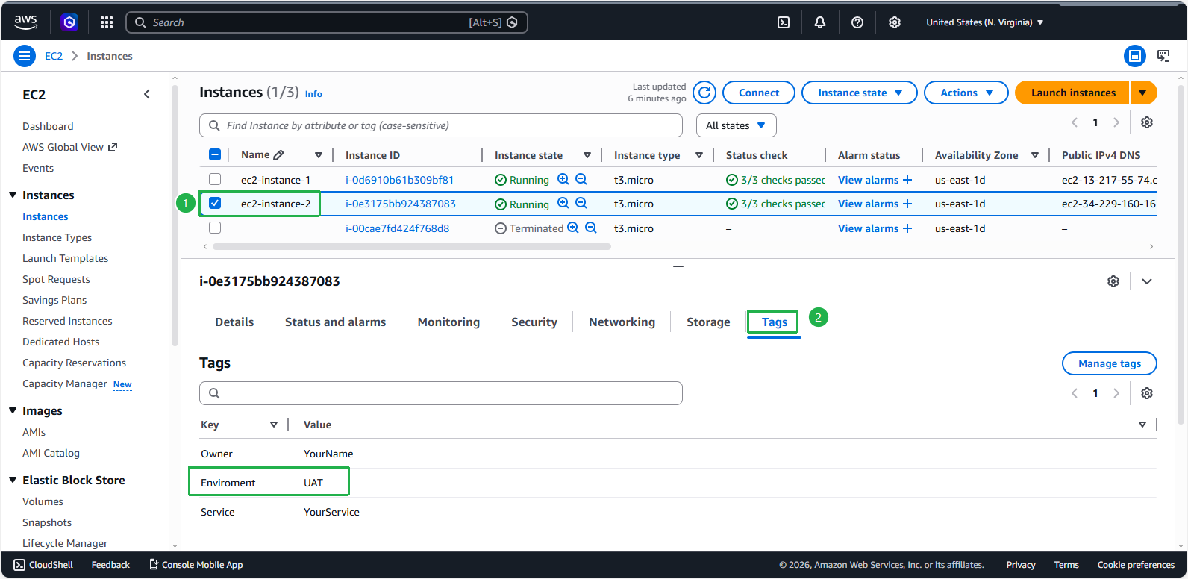Zoom in filter on ec2-instance-1 Running state
1188x579 pixels.
coord(563,179)
